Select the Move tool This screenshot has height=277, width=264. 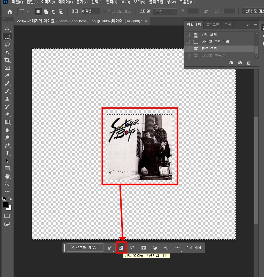pyautogui.click(x=7, y=29)
